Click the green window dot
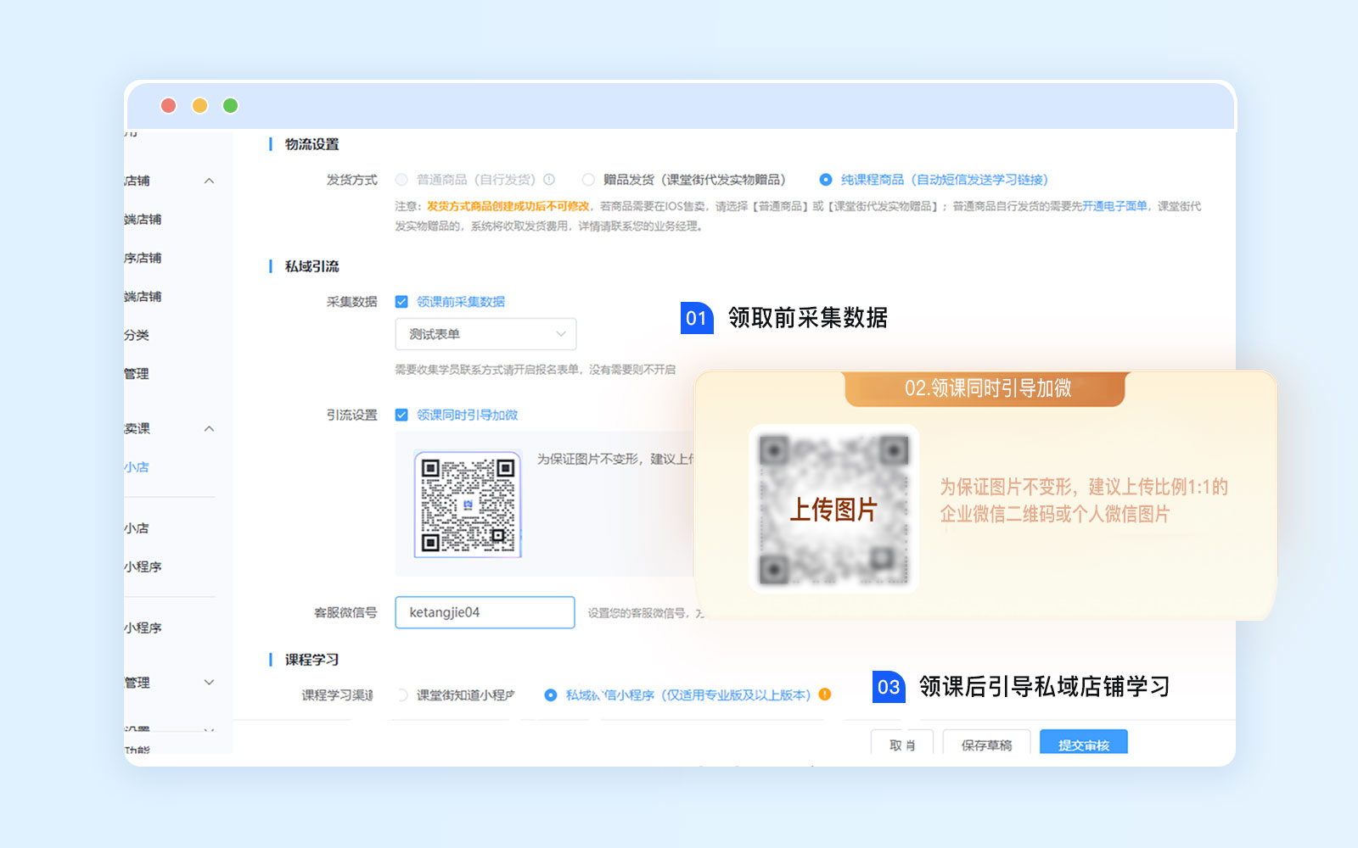The width and height of the screenshot is (1358, 848). pyautogui.click(x=230, y=105)
